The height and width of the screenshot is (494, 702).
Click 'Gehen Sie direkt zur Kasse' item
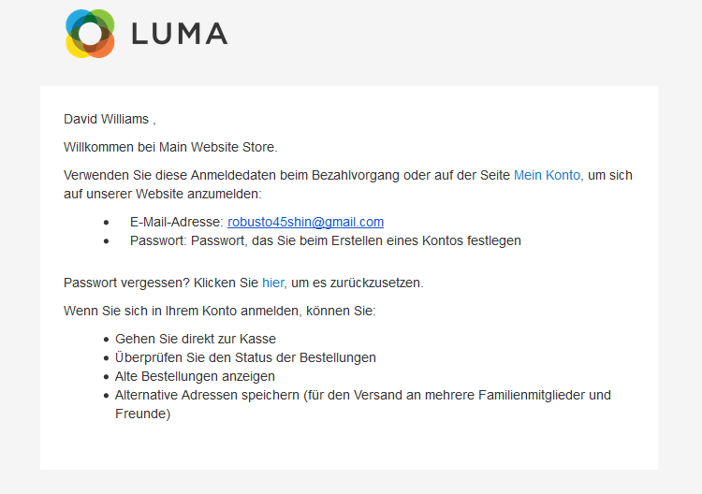196,339
